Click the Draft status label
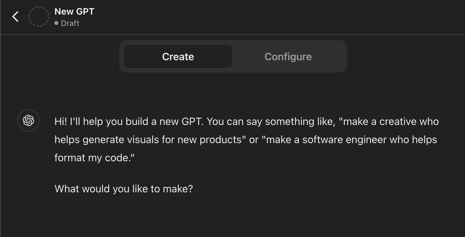 [x=70, y=23]
